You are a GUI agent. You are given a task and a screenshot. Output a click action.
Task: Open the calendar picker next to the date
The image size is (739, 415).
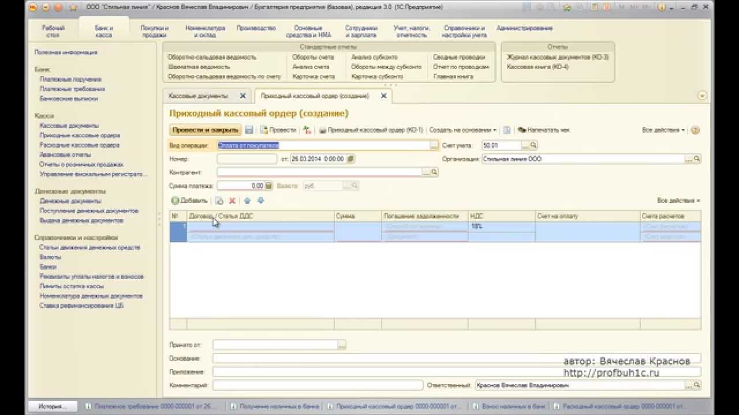tap(350, 159)
